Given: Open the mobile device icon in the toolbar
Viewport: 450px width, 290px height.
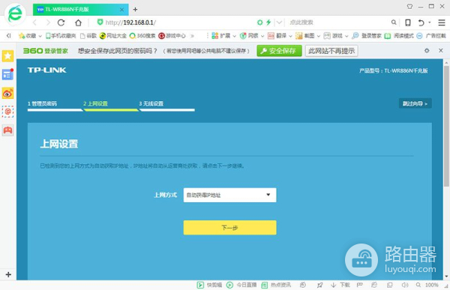Looking at the screenshot, I should (407, 22).
